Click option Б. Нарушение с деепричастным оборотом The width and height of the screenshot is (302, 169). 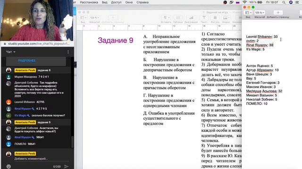pyautogui.click(x=169, y=65)
